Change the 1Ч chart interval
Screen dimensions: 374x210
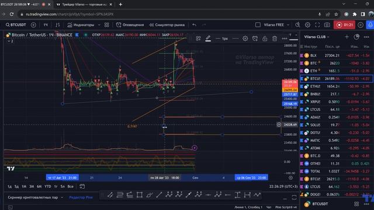click(x=46, y=24)
